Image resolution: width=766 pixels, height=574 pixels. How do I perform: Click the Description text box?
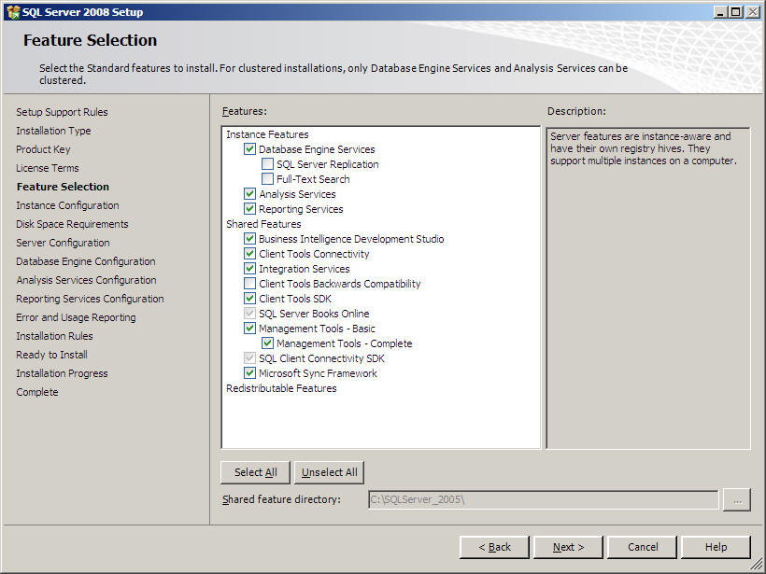[x=648, y=288]
